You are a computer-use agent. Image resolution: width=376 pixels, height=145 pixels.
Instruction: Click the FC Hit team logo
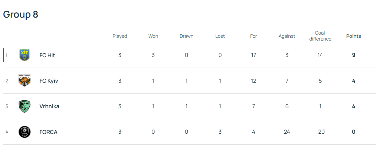(x=24, y=55)
